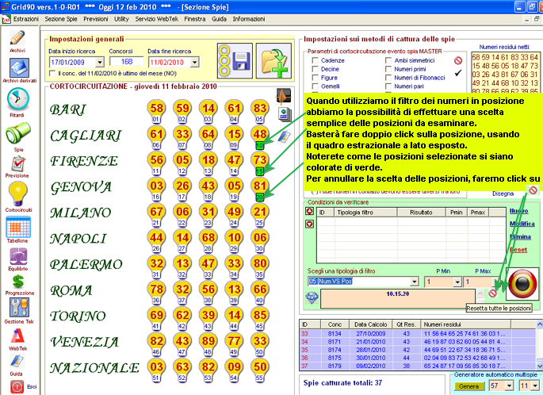
Task: Enable the Ambi simmetrici checkbox
Action: (388, 60)
